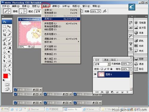Screen dimensions: 149x112
Task: Select the Brush tool in toolbox
Action: (x=9, y=40)
